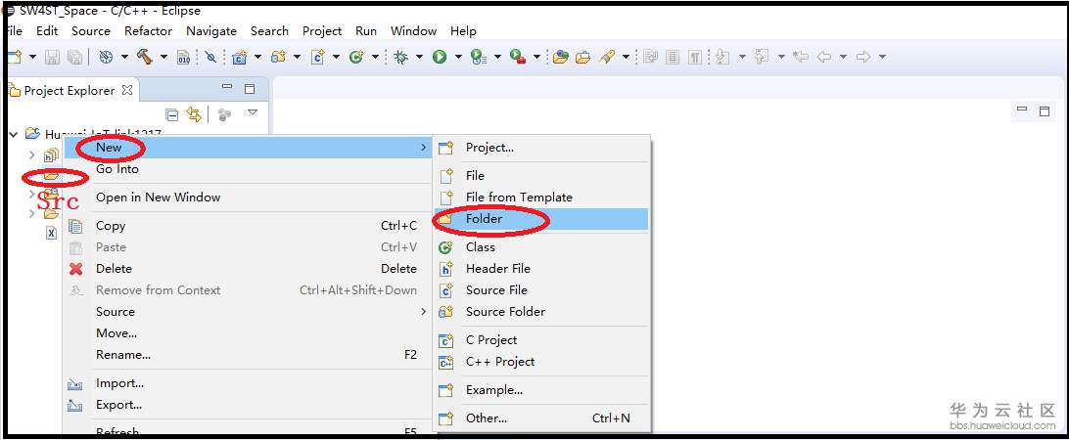Close the Project Explorer tab
This screenshot has height=440, width=1069.
127,90
